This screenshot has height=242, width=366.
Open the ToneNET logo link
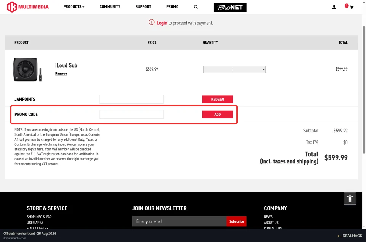[230, 7]
